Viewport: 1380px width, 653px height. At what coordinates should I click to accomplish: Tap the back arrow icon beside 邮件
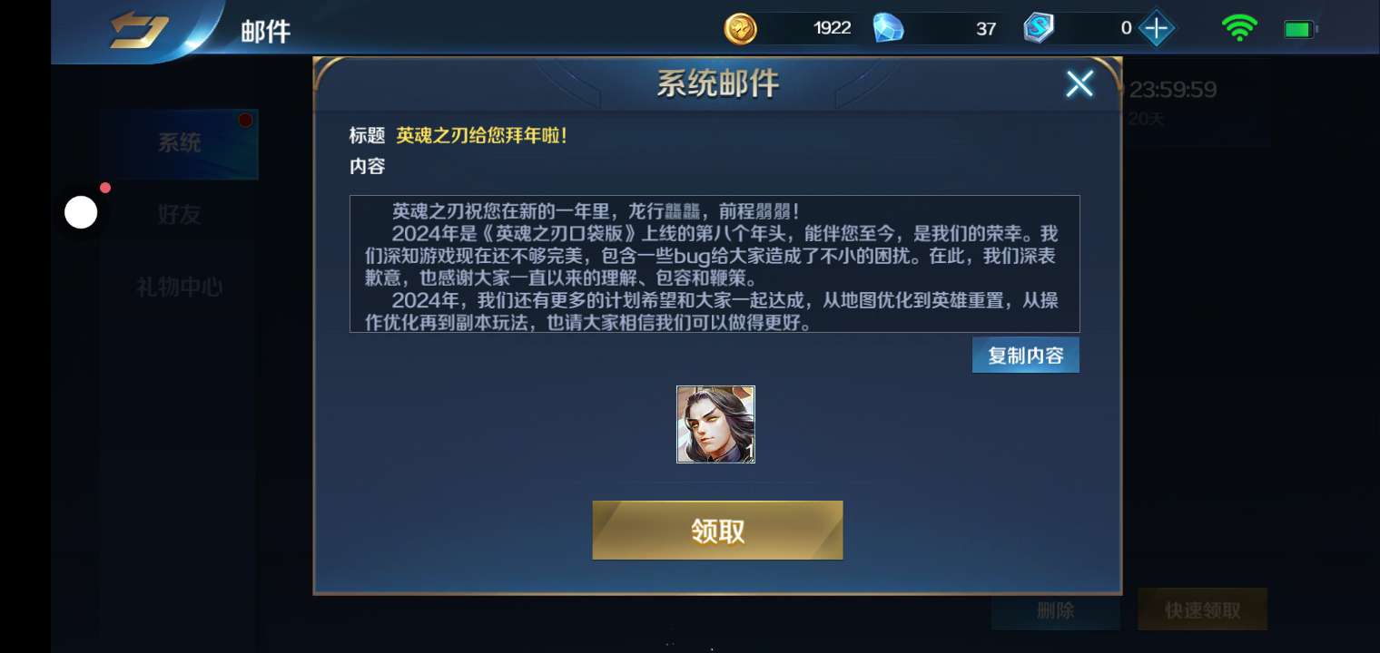click(x=139, y=30)
